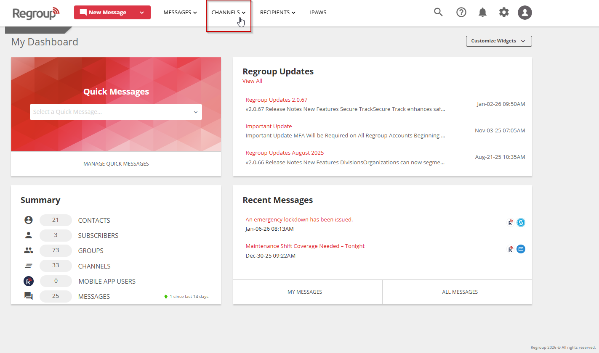Click the Jan-02-26 09:50AM timestamp

point(501,104)
